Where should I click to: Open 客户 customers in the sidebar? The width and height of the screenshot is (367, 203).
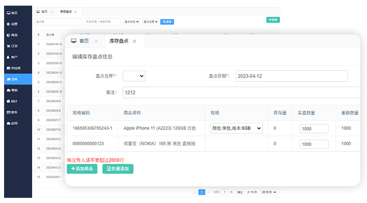coord(14,57)
